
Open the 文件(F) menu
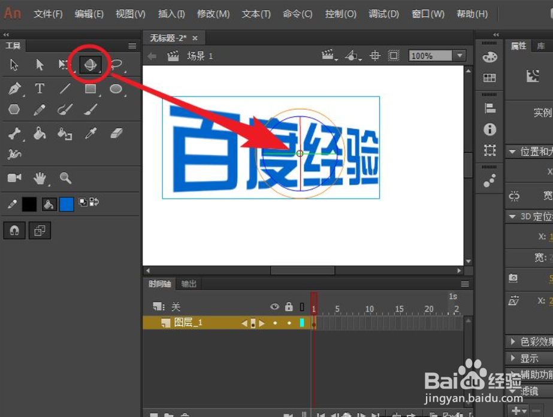pos(48,14)
